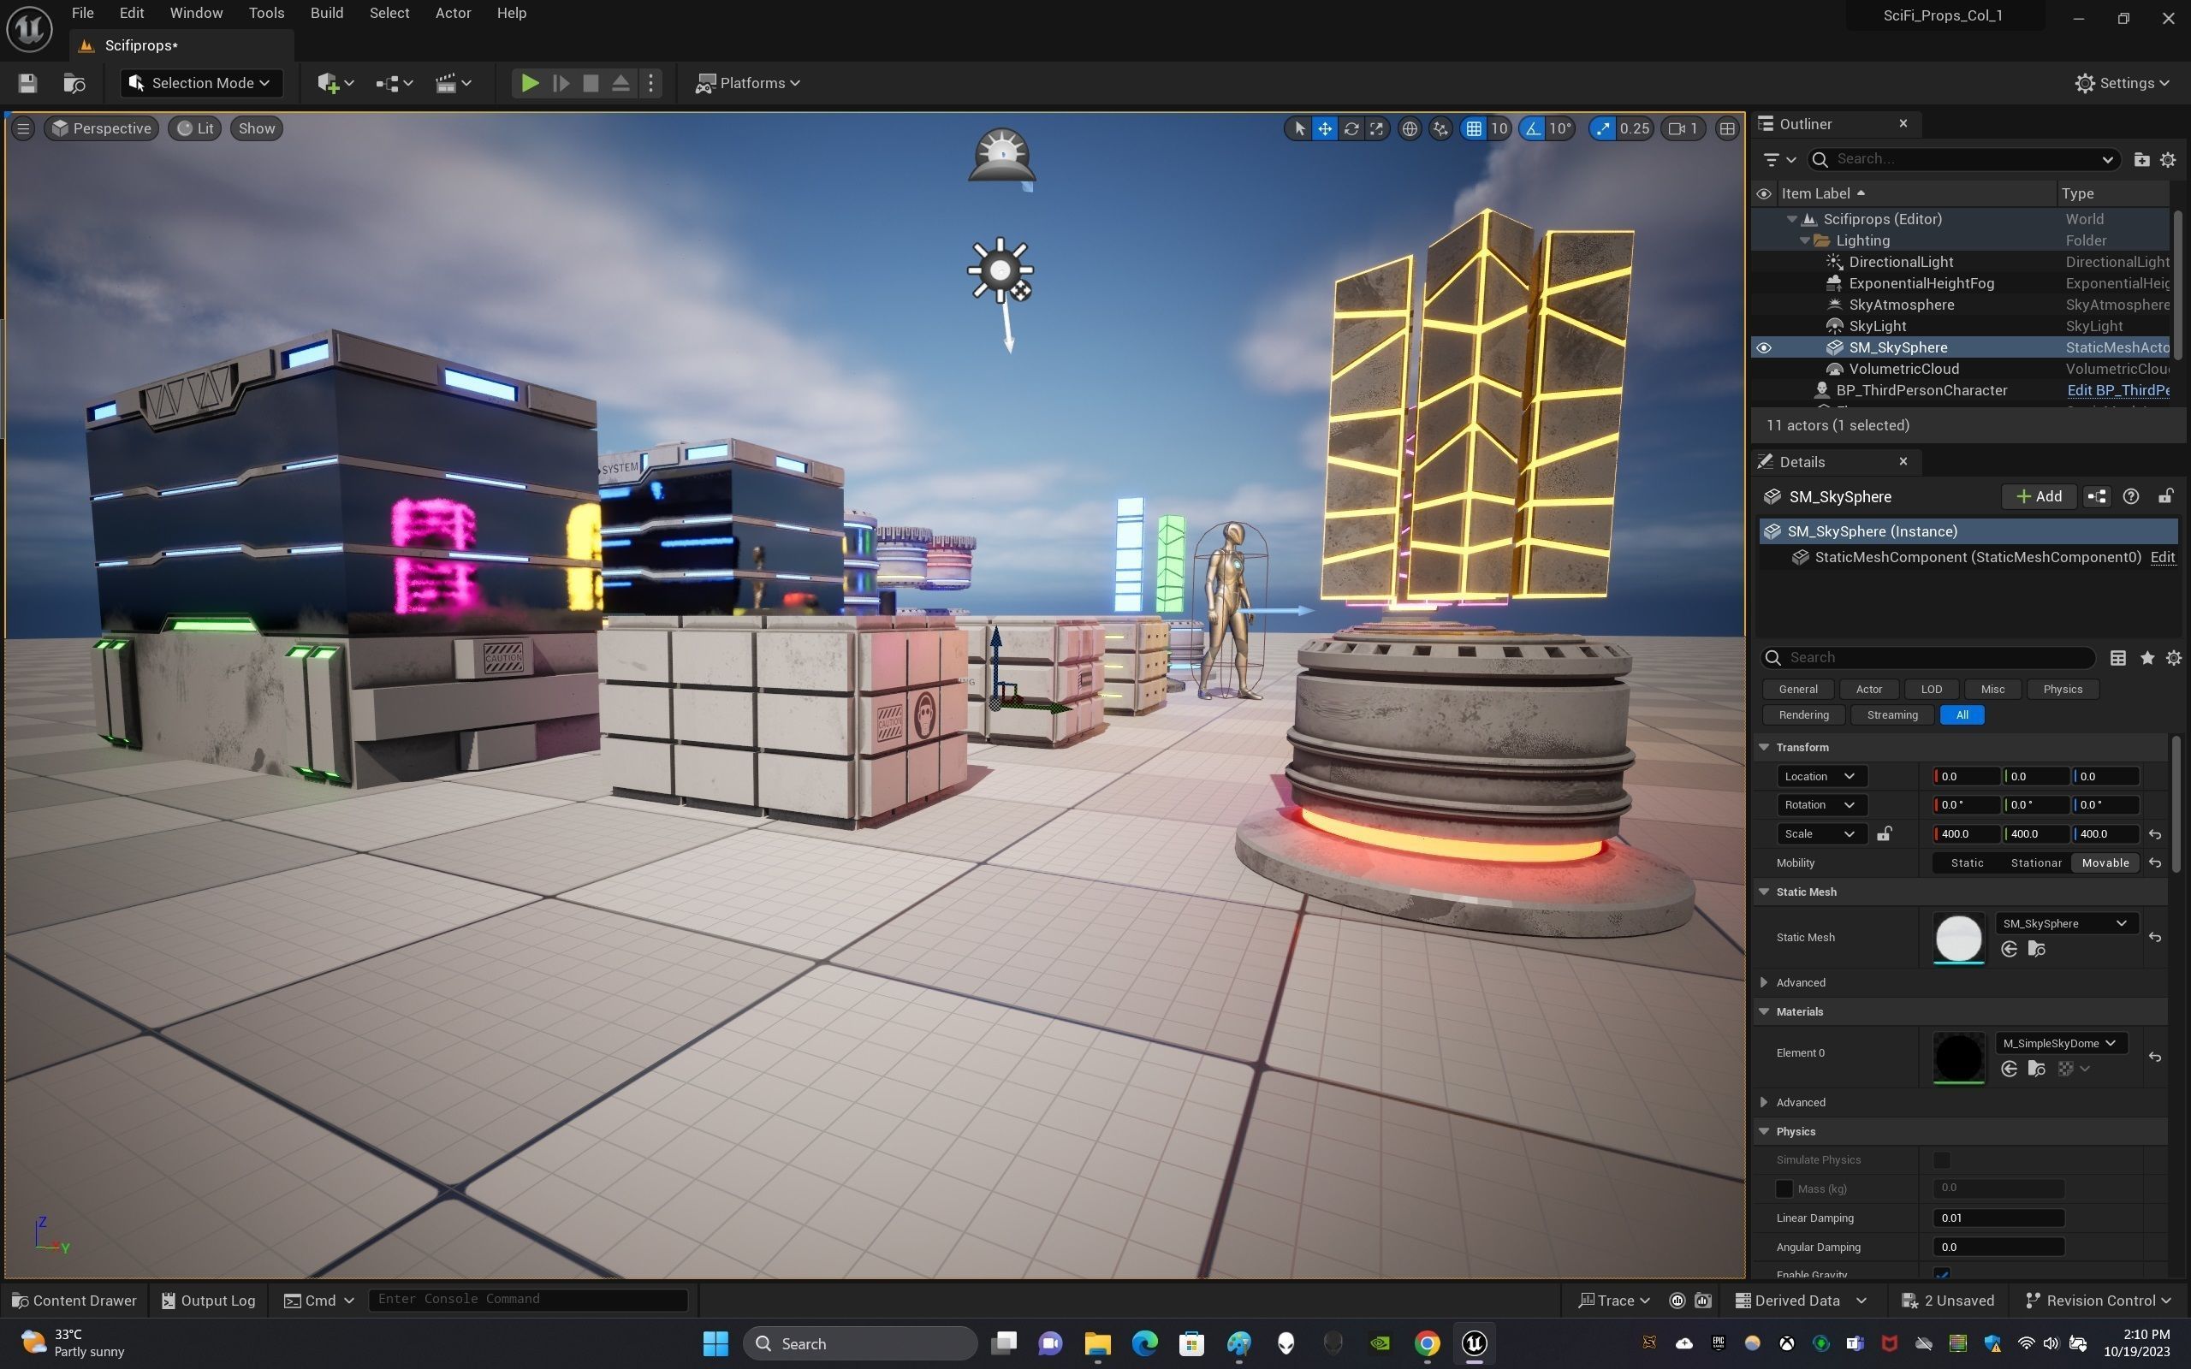2191x1369 pixels.
Task: Toggle grid snapping icon in the viewport
Action: click(x=1474, y=128)
